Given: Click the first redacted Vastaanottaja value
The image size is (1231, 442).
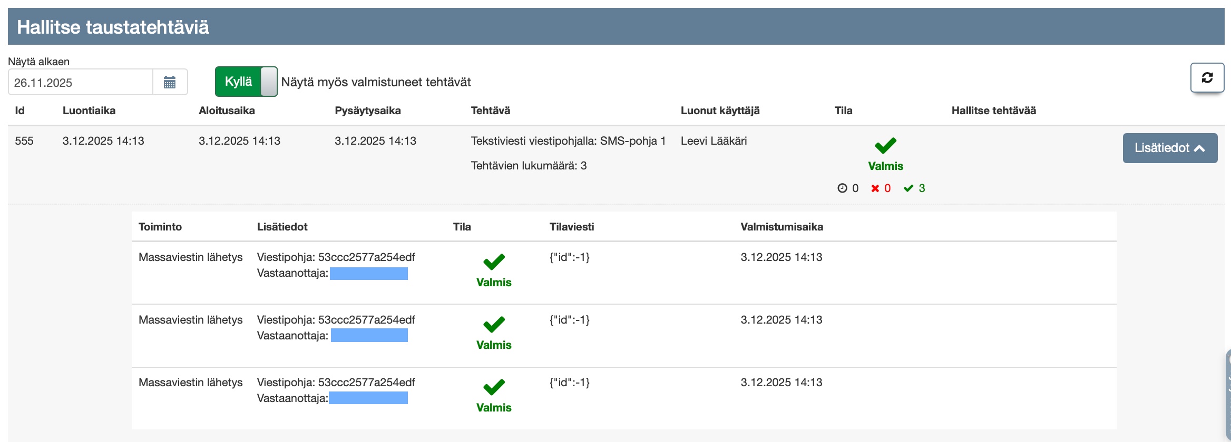Looking at the screenshot, I should [x=369, y=274].
